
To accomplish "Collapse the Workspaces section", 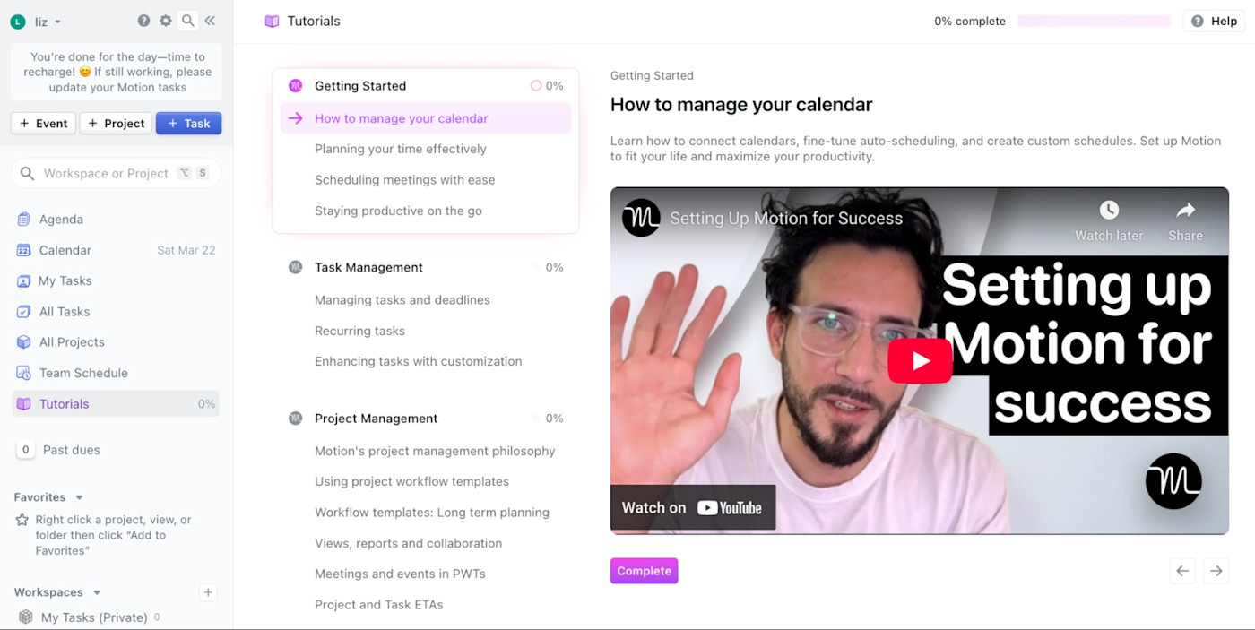I will (97, 592).
